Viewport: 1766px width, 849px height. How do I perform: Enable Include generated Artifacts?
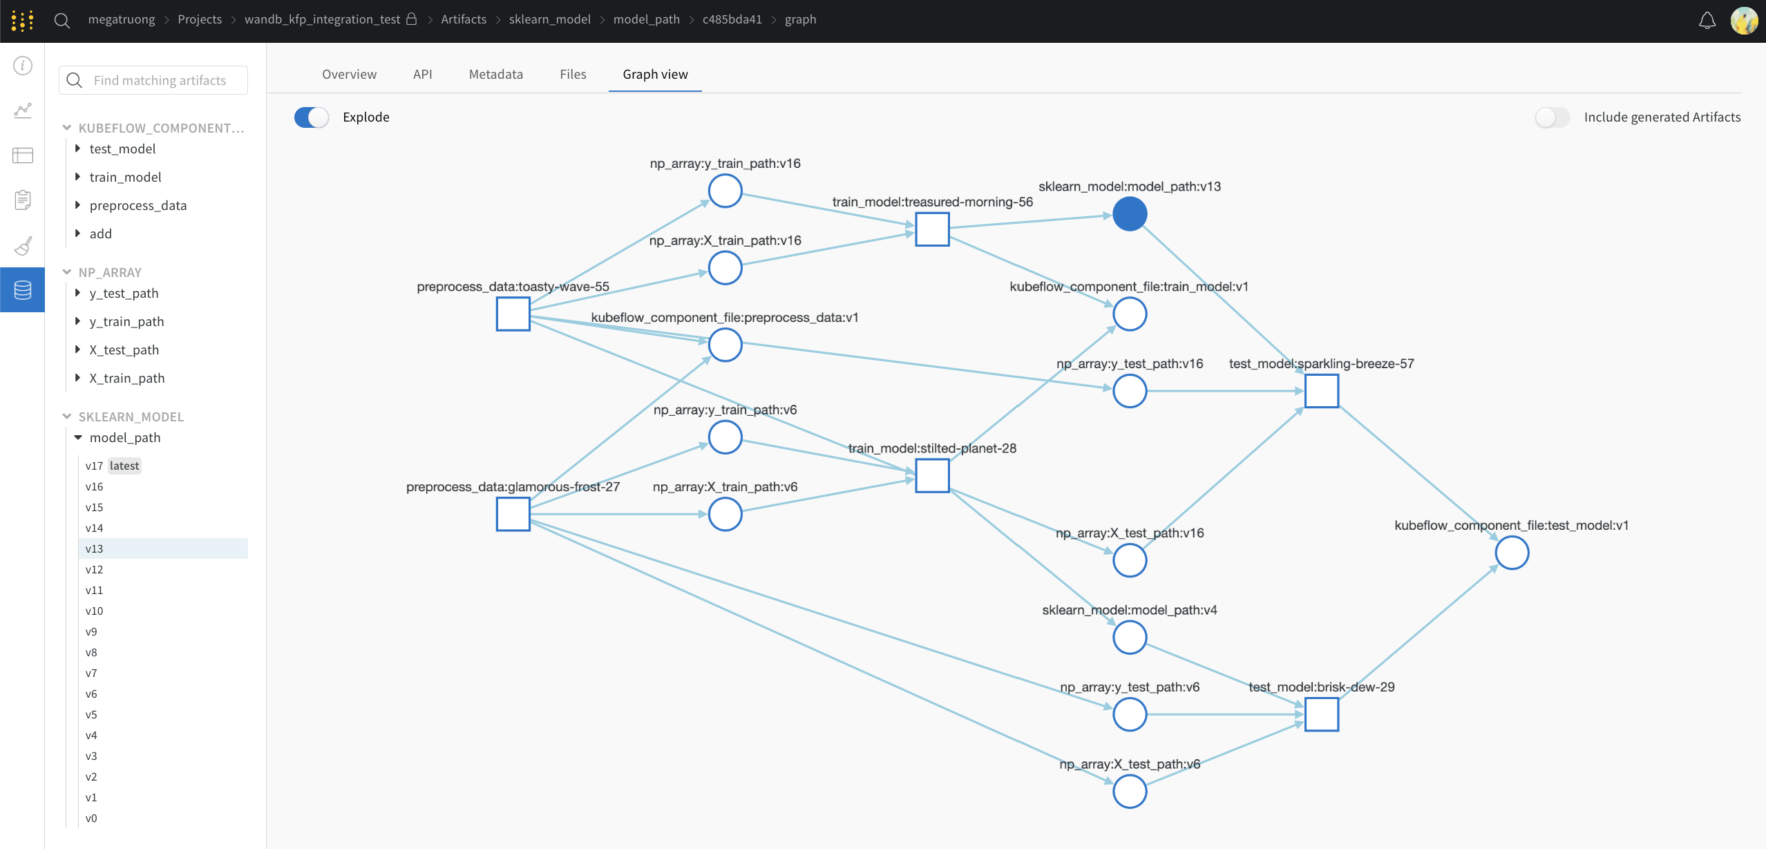pos(1553,117)
